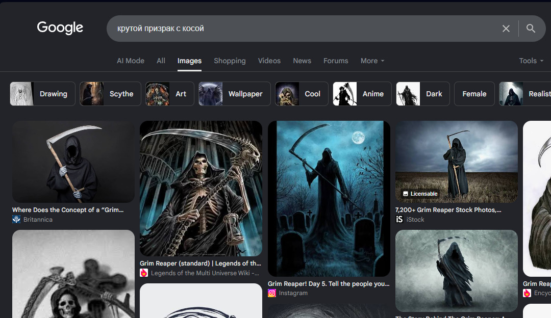Select the Images tab
Image resolution: width=551 pixels, height=318 pixels.
pyautogui.click(x=189, y=61)
